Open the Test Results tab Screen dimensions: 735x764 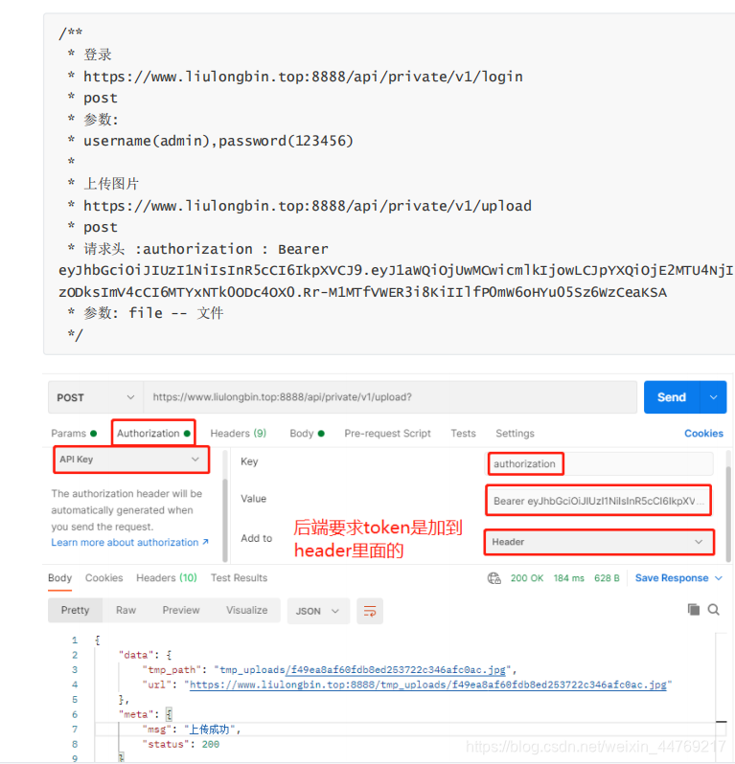[239, 578]
